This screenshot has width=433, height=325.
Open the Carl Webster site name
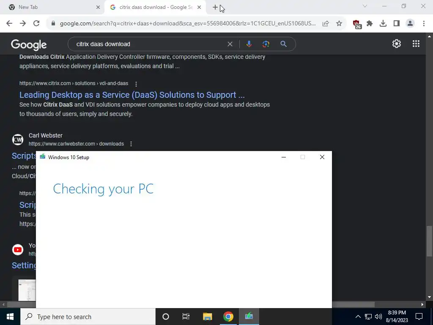pos(46,135)
